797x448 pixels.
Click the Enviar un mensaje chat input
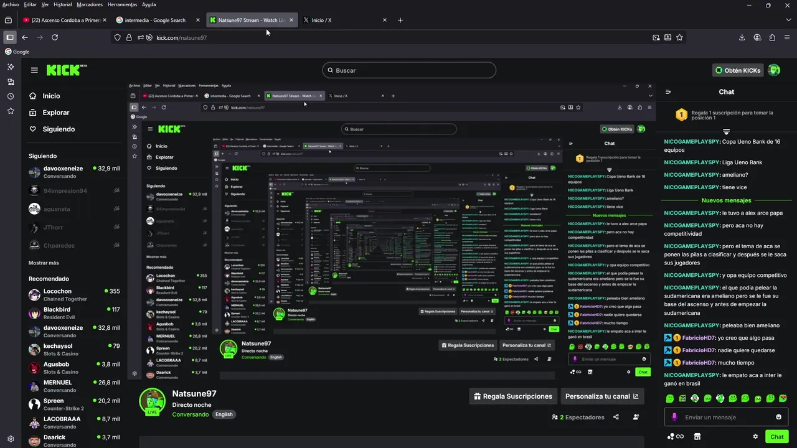725,418
